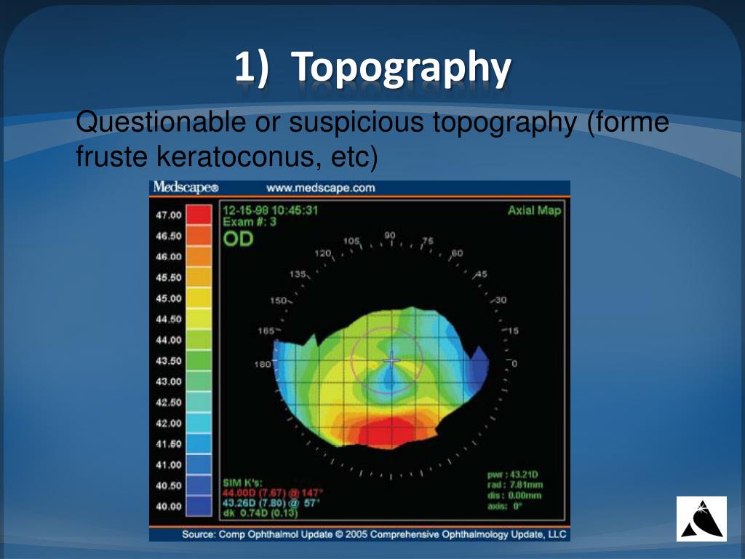The width and height of the screenshot is (745, 559).
Task: Click the exam date '12-15-98 10:45:31'
Action: (271, 210)
